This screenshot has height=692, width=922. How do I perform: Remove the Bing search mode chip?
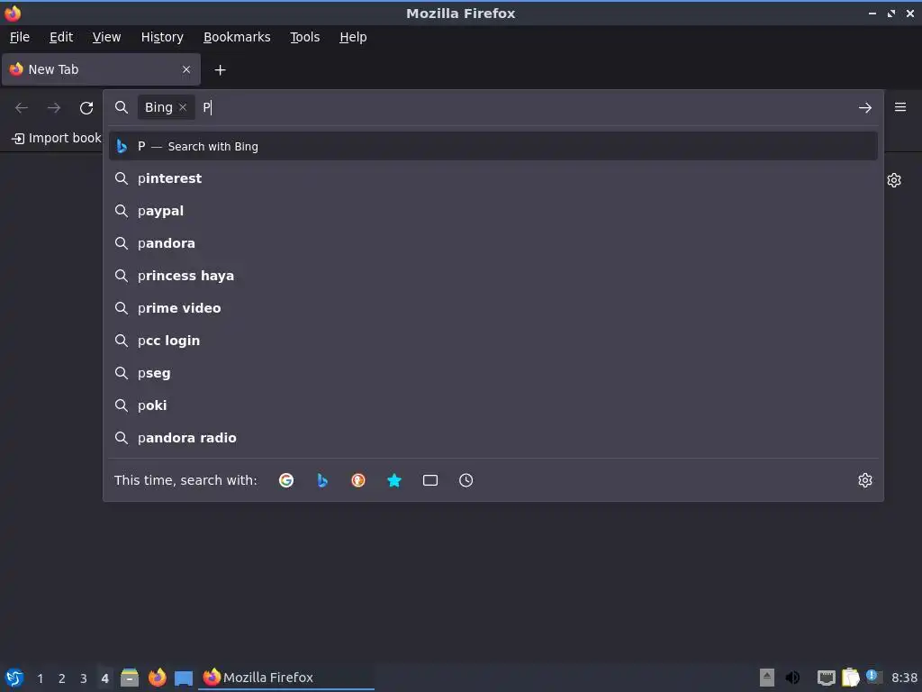click(x=183, y=107)
